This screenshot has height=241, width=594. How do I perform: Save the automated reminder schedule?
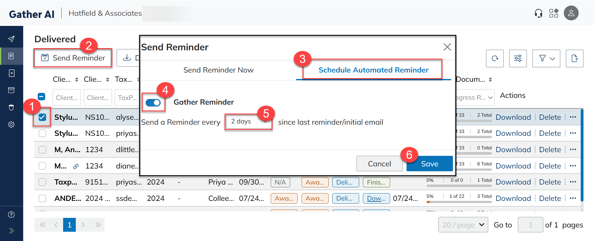[x=429, y=164]
